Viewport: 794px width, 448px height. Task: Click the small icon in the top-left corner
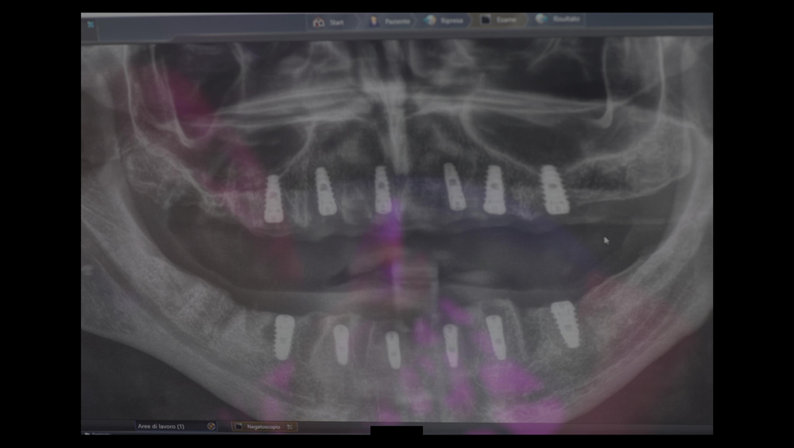(x=91, y=25)
